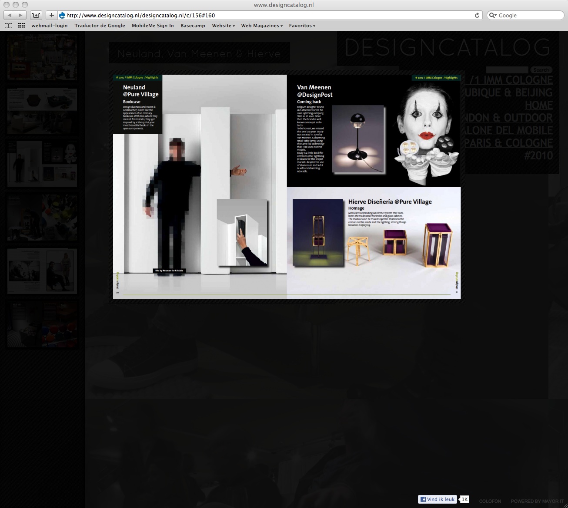The width and height of the screenshot is (568, 508).
Task: Select the first thumbnail in the left strip
Action: [42, 57]
